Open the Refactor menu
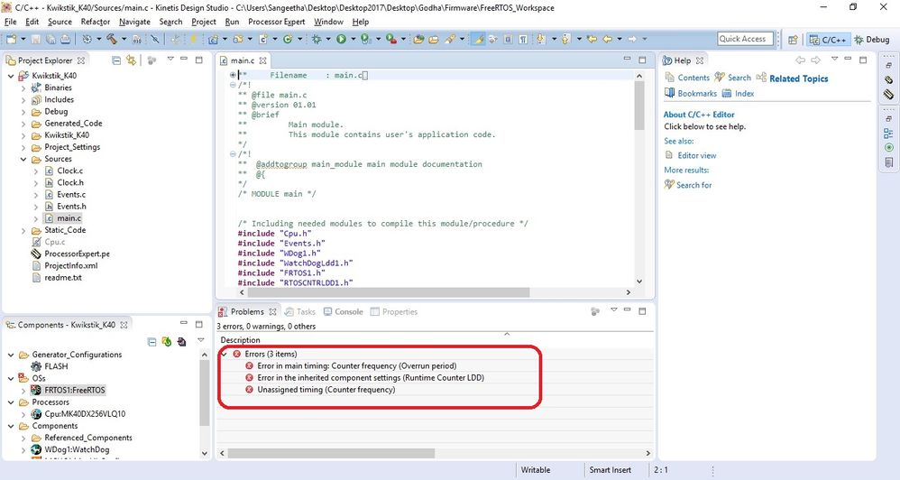900x480 pixels. point(96,22)
